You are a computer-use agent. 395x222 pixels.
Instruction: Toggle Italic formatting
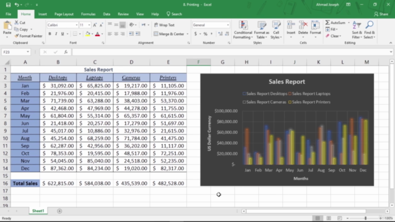[56, 34]
